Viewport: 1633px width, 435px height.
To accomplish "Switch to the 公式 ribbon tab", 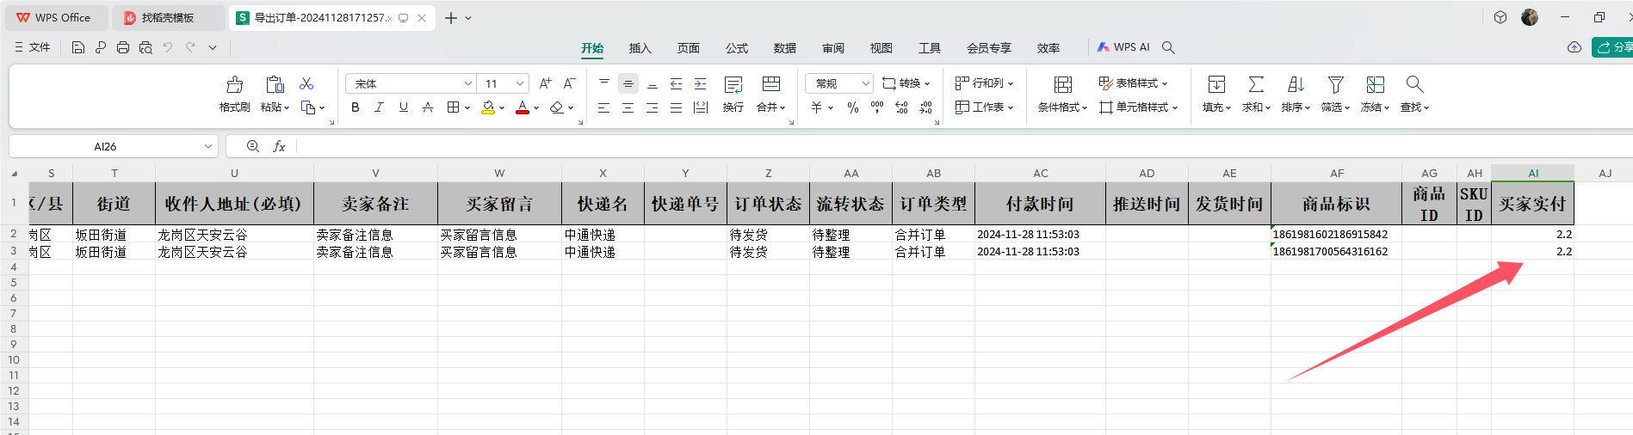I will (736, 48).
